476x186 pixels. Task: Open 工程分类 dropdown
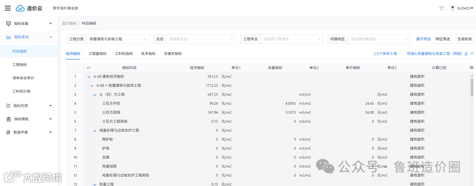coord(118,39)
